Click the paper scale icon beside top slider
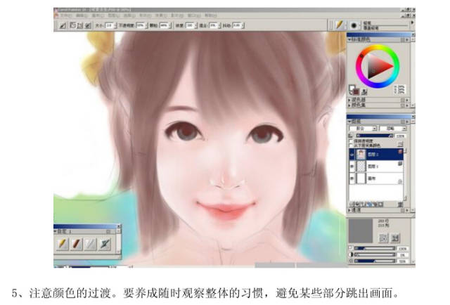The width and height of the screenshot is (450, 305). point(351,248)
